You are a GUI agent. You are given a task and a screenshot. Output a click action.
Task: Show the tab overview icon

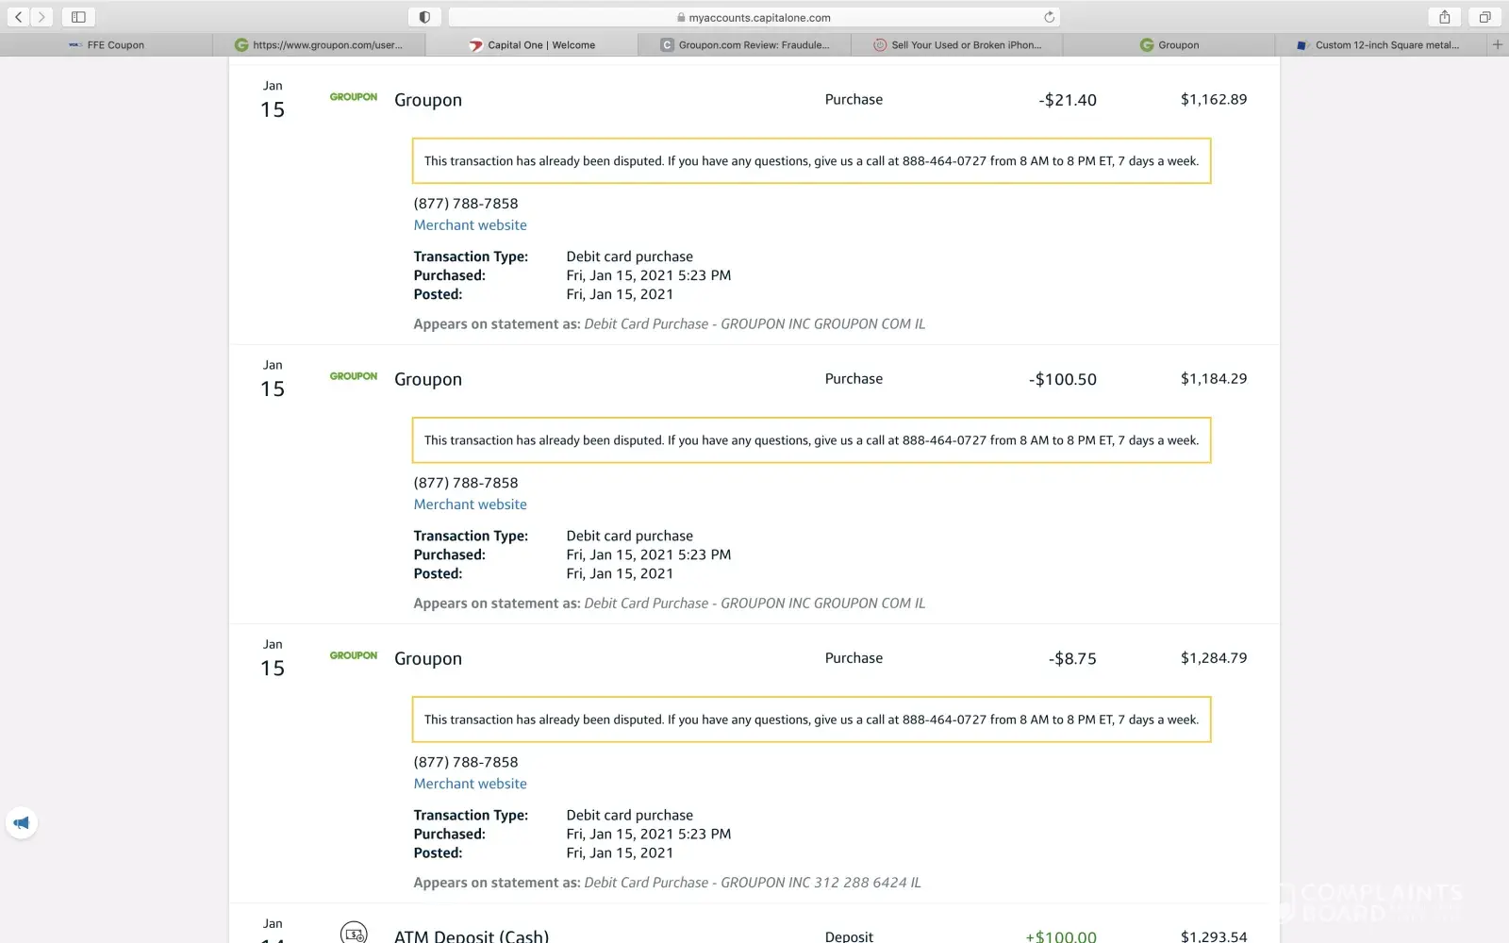tap(1484, 17)
